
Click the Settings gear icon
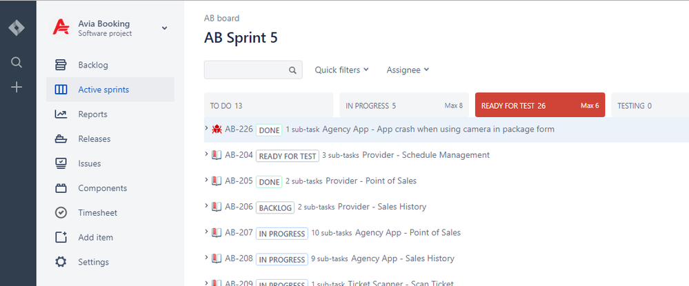(x=61, y=262)
